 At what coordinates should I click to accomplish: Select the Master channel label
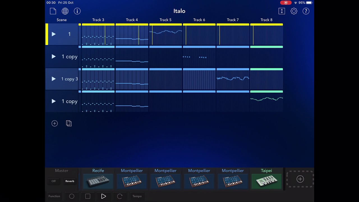(x=62, y=171)
